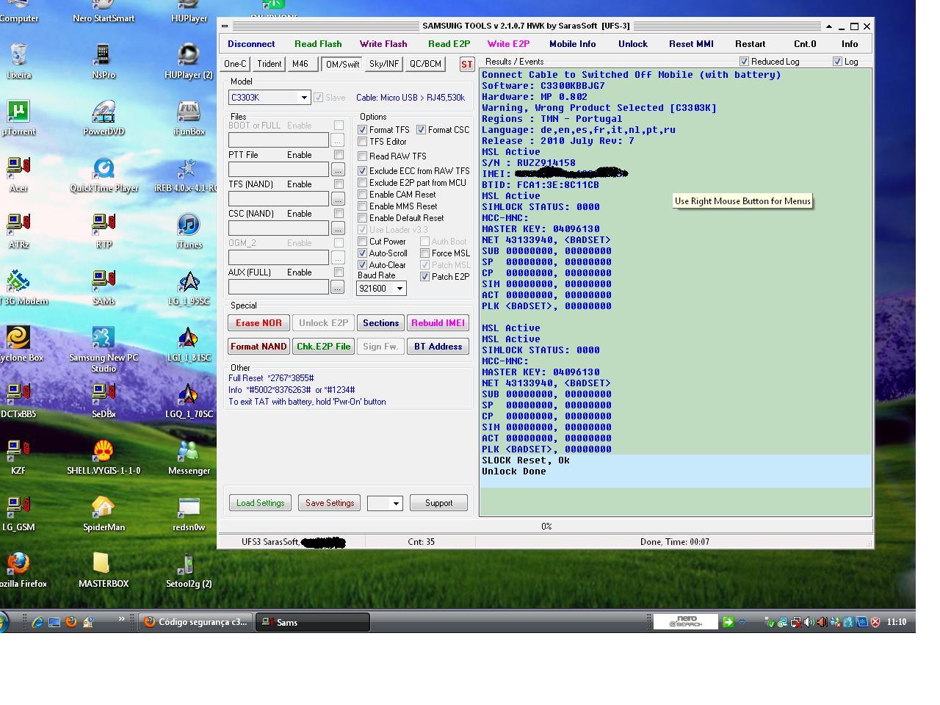Click Read Flash in the top menu
Screen dimensions: 940x705
coord(318,44)
